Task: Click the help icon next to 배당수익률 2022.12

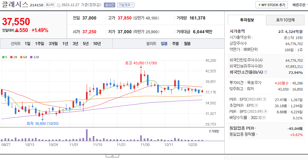Action: (264, 118)
